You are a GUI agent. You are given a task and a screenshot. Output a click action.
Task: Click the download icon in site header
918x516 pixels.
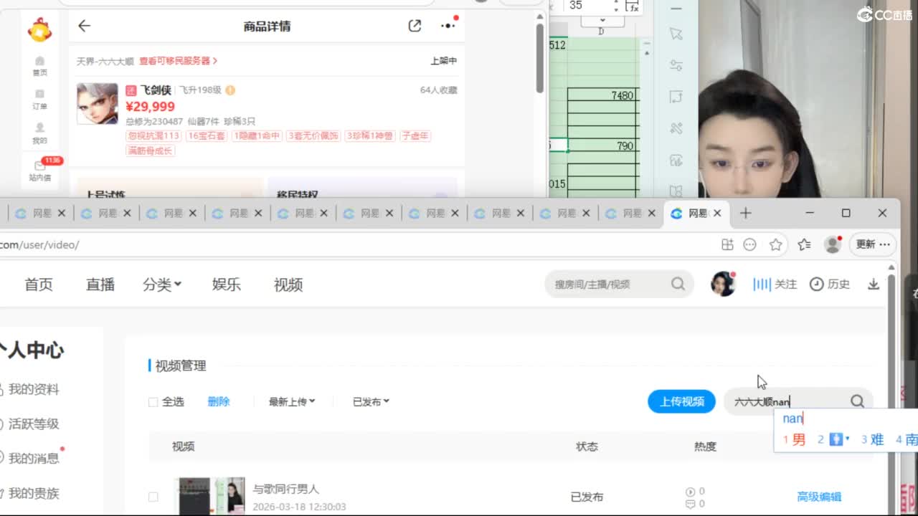pyautogui.click(x=873, y=285)
